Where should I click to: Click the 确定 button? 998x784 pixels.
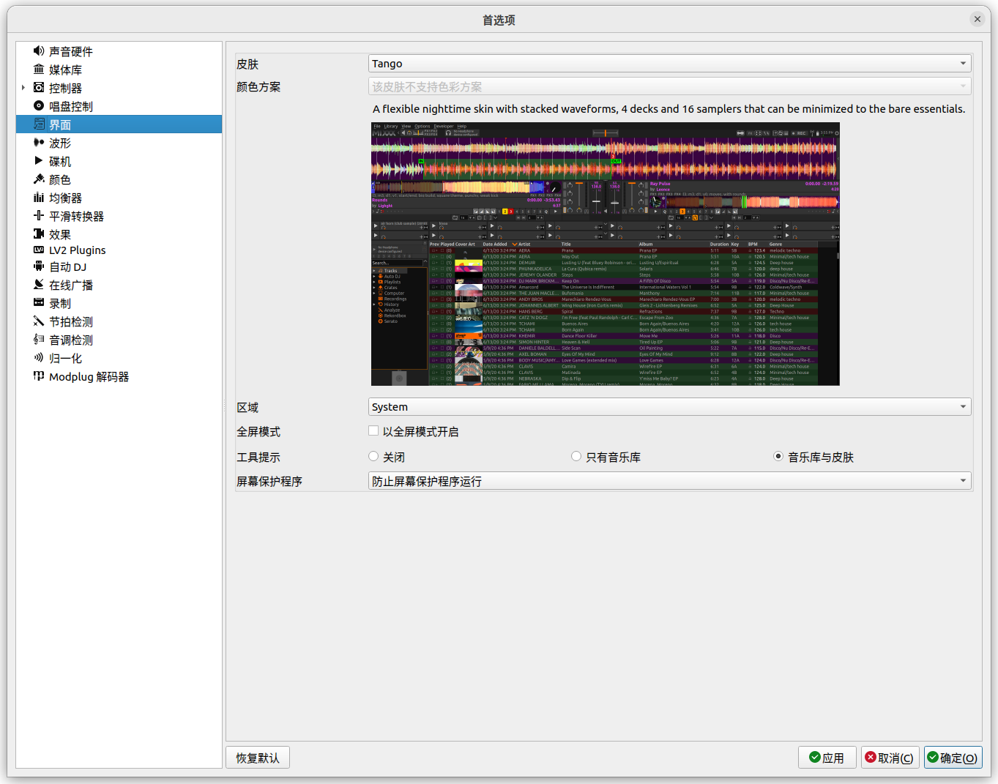point(953,758)
